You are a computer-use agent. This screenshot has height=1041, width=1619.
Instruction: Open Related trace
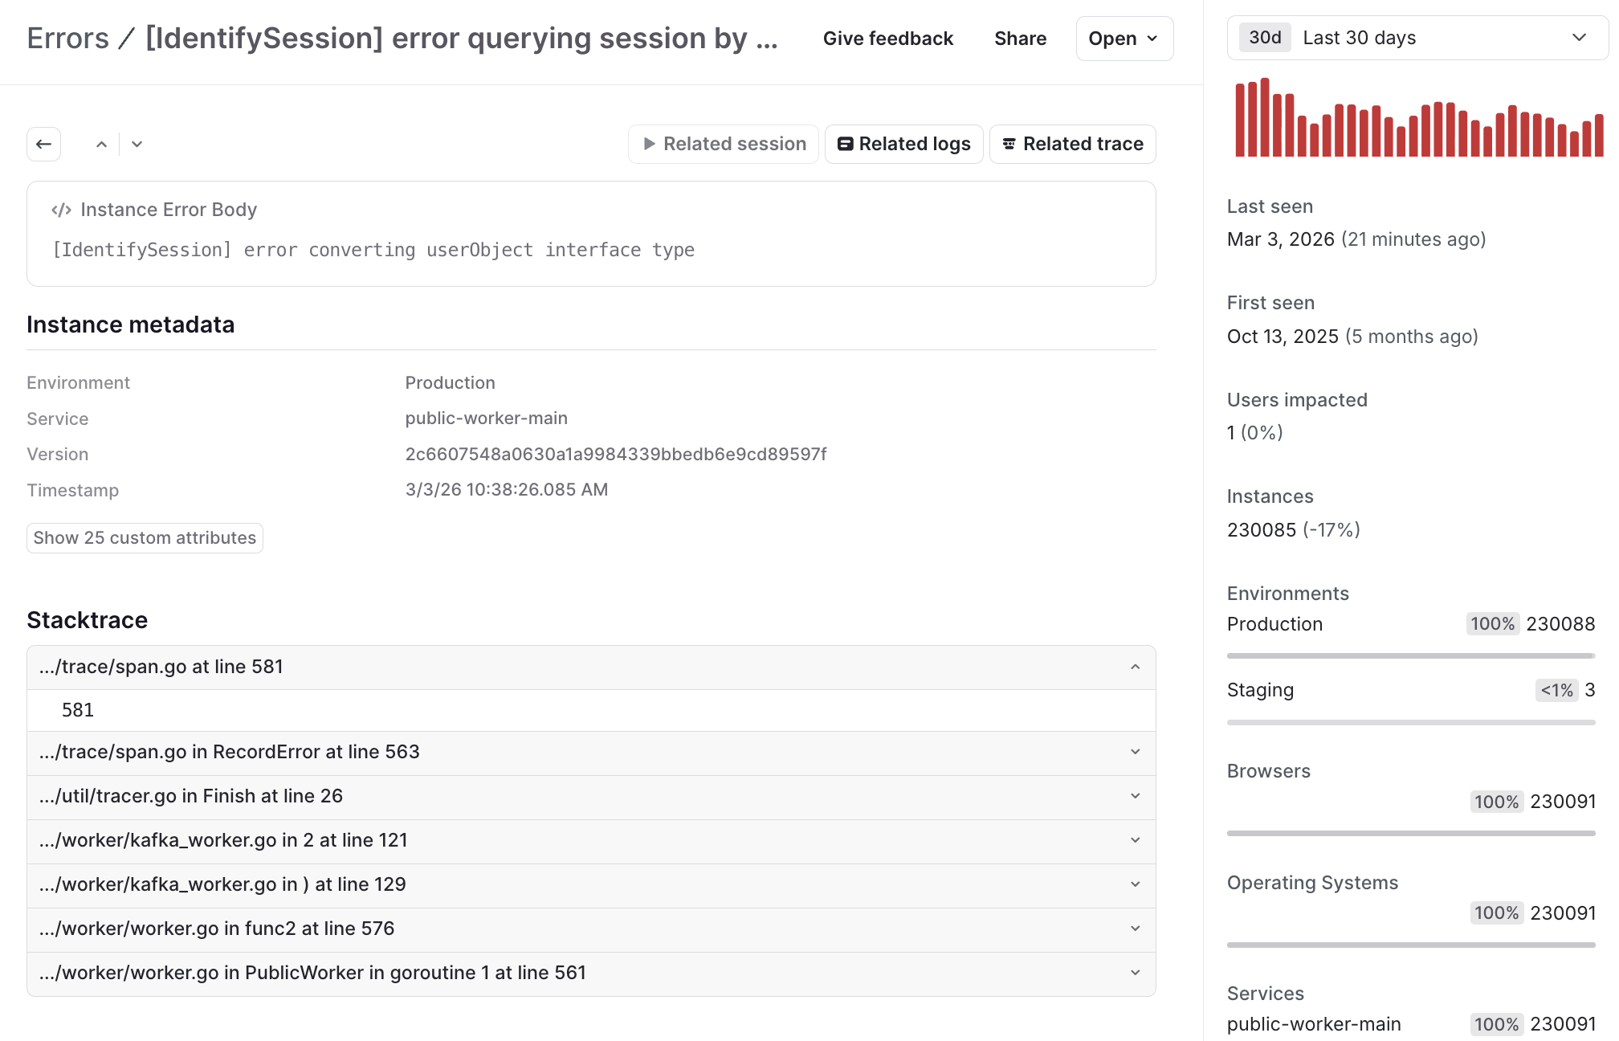[x=1072, y=144]
